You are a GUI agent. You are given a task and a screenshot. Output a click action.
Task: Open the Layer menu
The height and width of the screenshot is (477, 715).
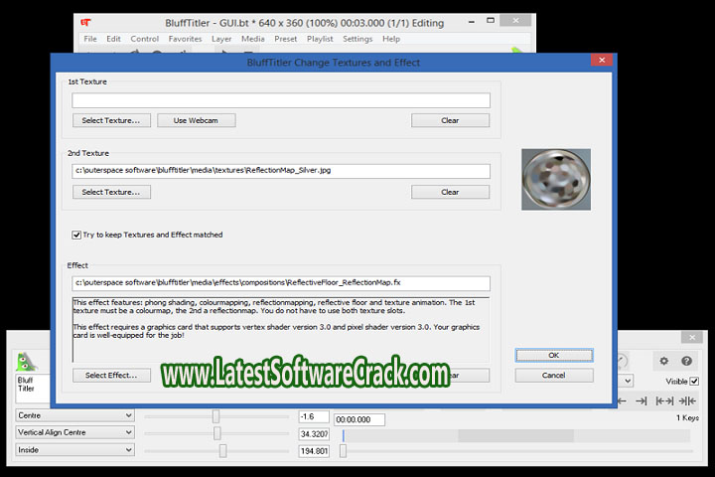click(x=220, y=39)
